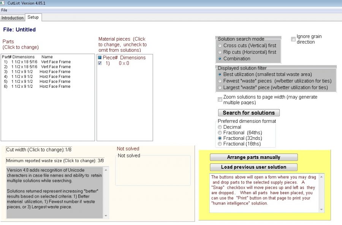Toggle Zoom solutions to page width checkbox
The image size is (342, 225).
pos(220,100)
